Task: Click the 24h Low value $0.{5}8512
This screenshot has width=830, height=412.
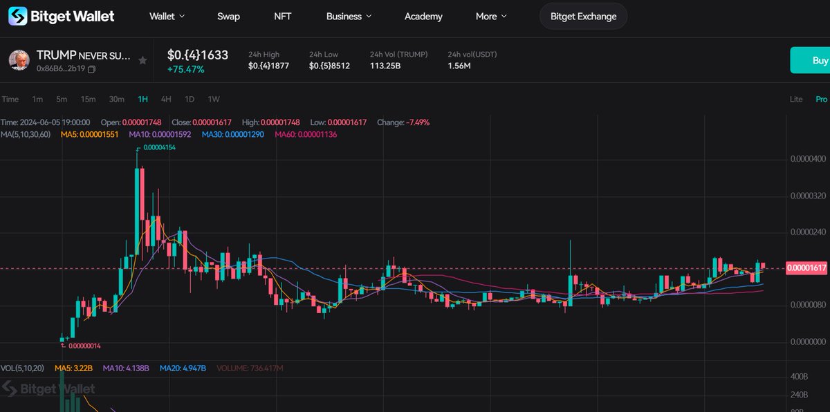Action: (329, 66)
